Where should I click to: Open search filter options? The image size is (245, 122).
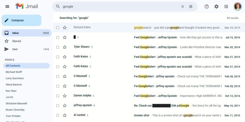pos(191,6)
